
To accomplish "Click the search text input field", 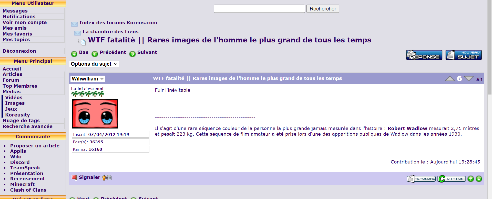I will 259,9.
